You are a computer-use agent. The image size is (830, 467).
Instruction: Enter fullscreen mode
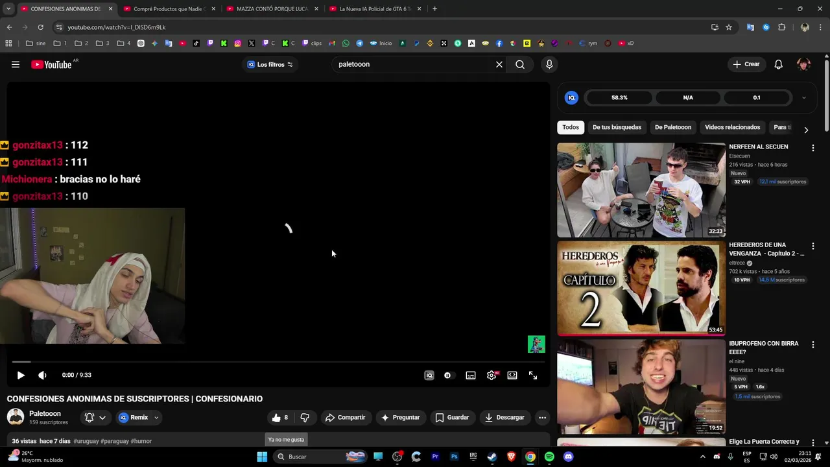533,375
